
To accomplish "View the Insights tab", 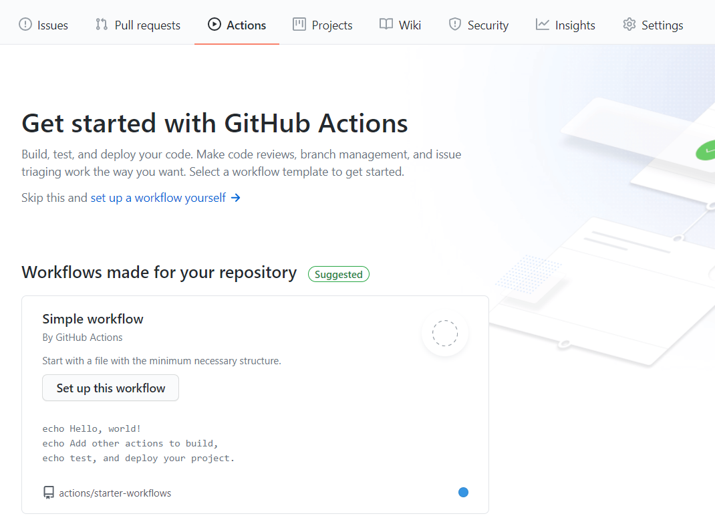I will pos(565,25).
